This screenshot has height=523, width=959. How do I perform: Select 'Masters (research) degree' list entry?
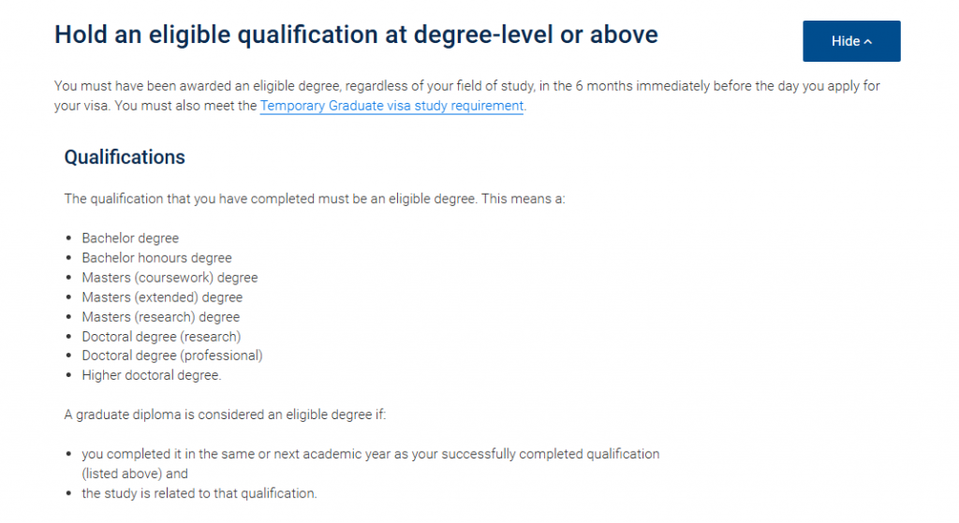point(161,316)
